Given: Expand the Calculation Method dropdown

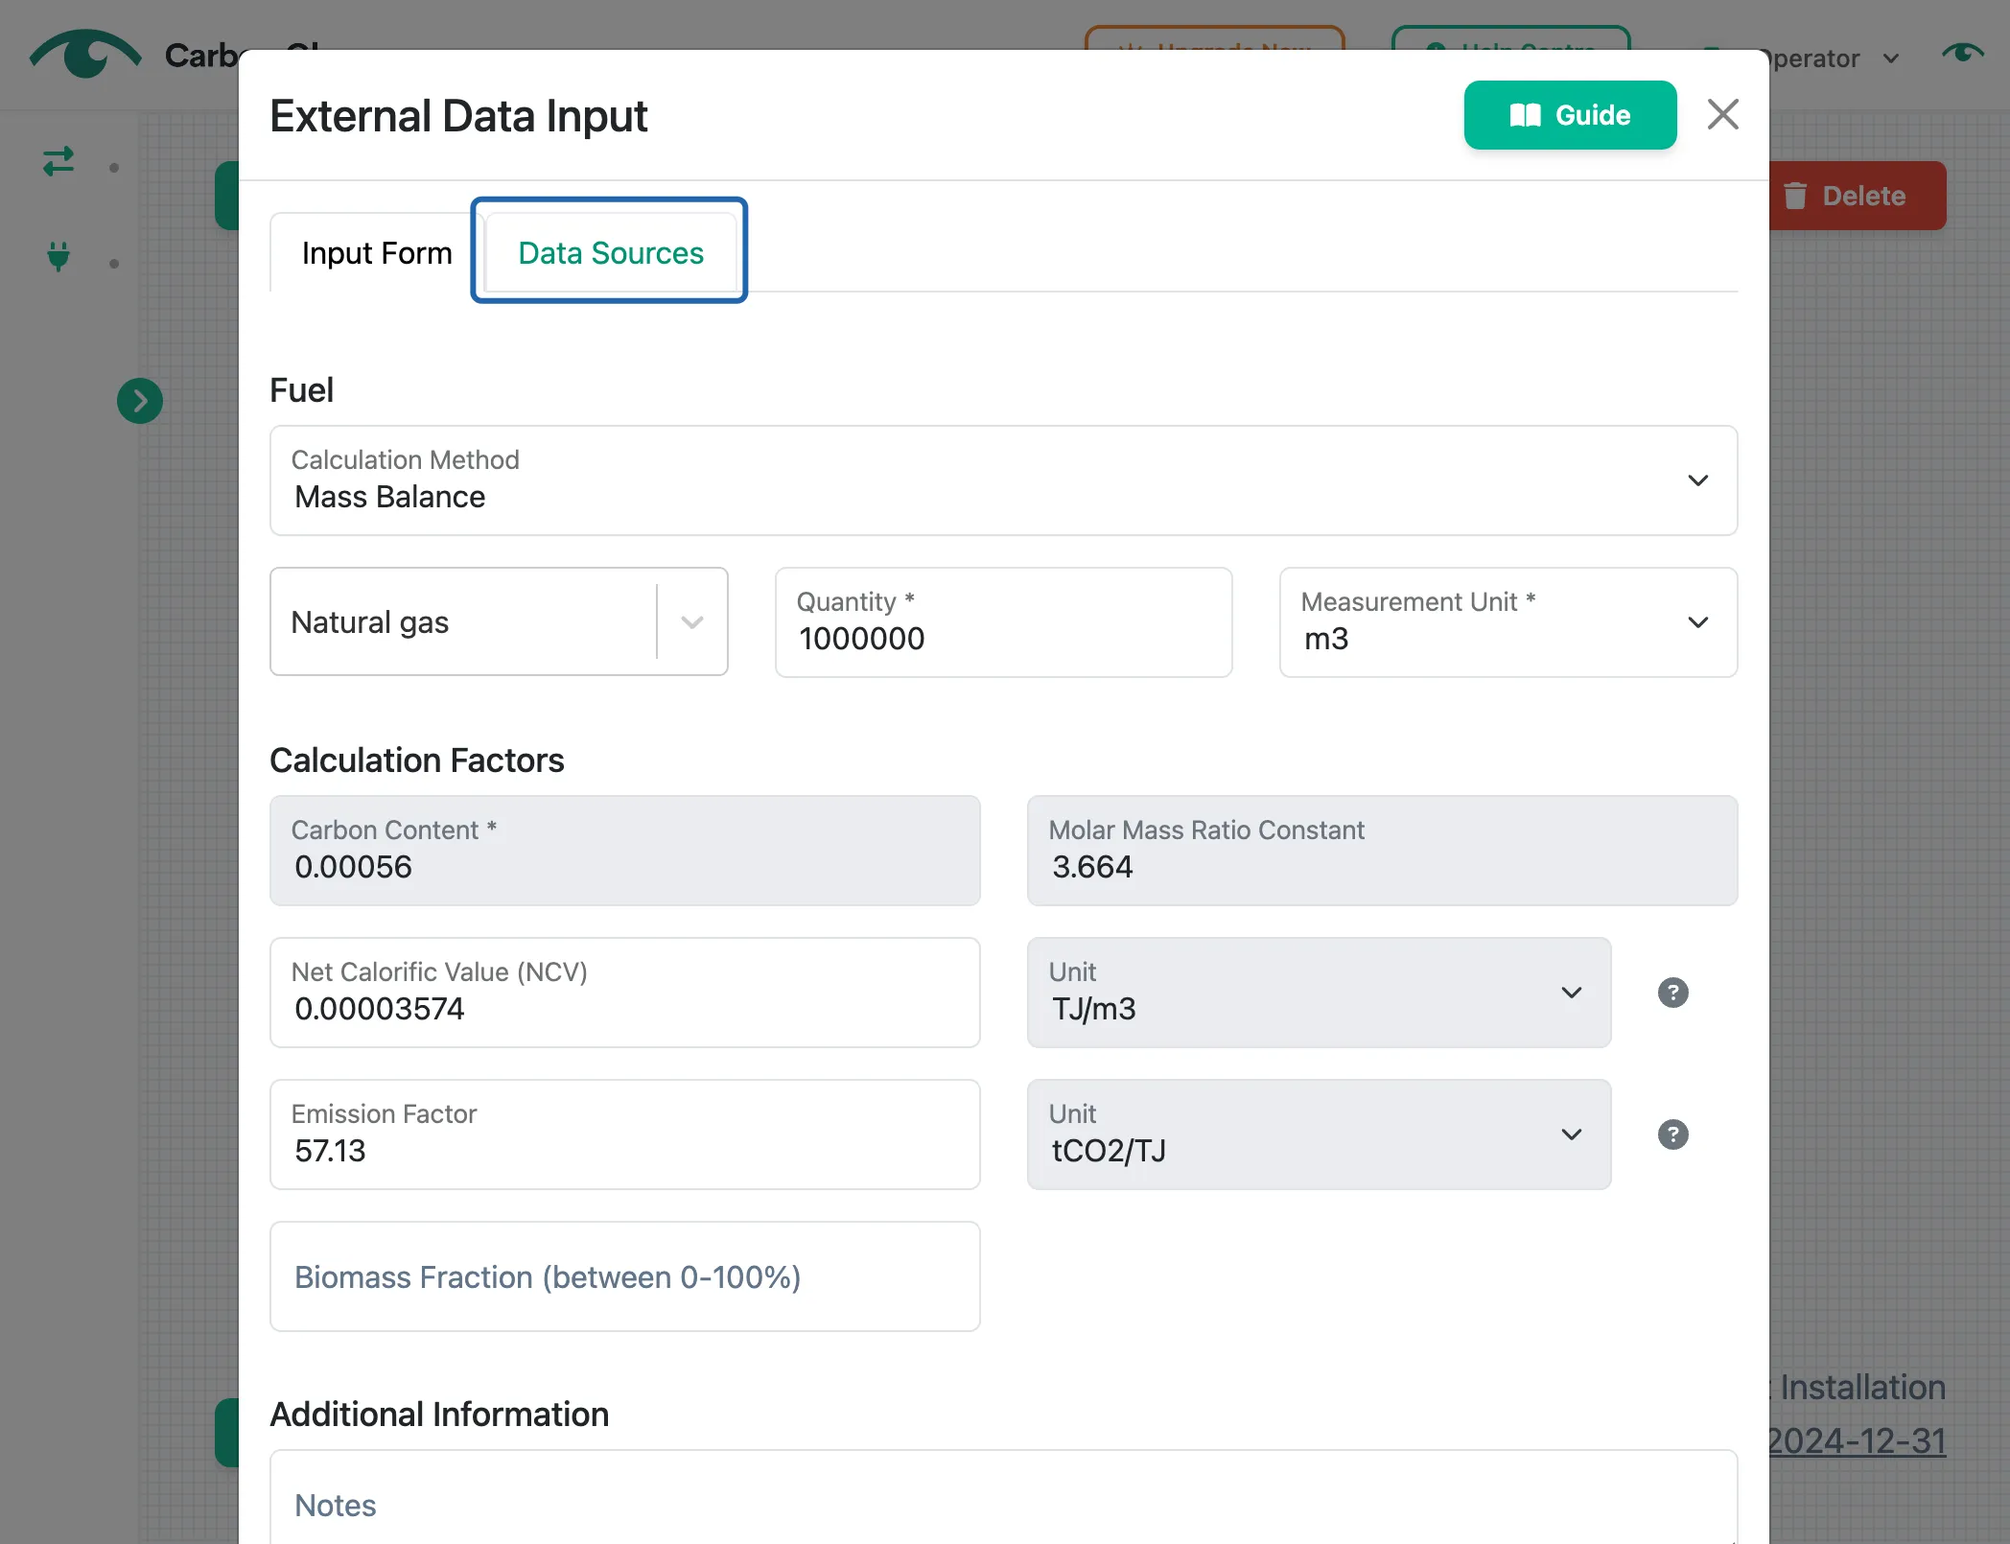Looking at the screenshot, I should click(1003, 480).
